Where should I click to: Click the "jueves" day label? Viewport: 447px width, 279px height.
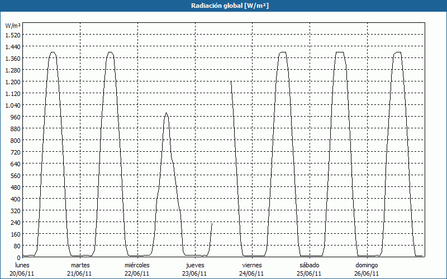[195, 265]
